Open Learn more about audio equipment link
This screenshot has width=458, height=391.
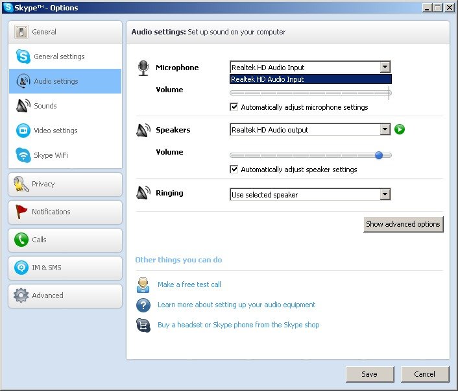coord(237,305)
